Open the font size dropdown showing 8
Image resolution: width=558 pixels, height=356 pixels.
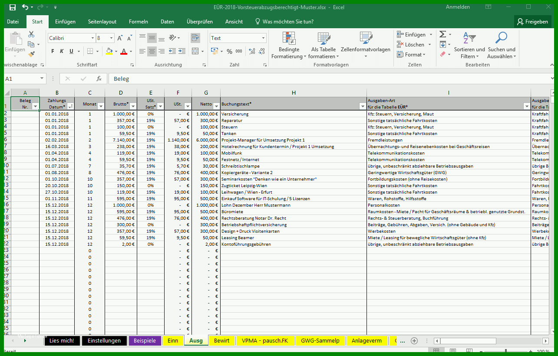112,38
